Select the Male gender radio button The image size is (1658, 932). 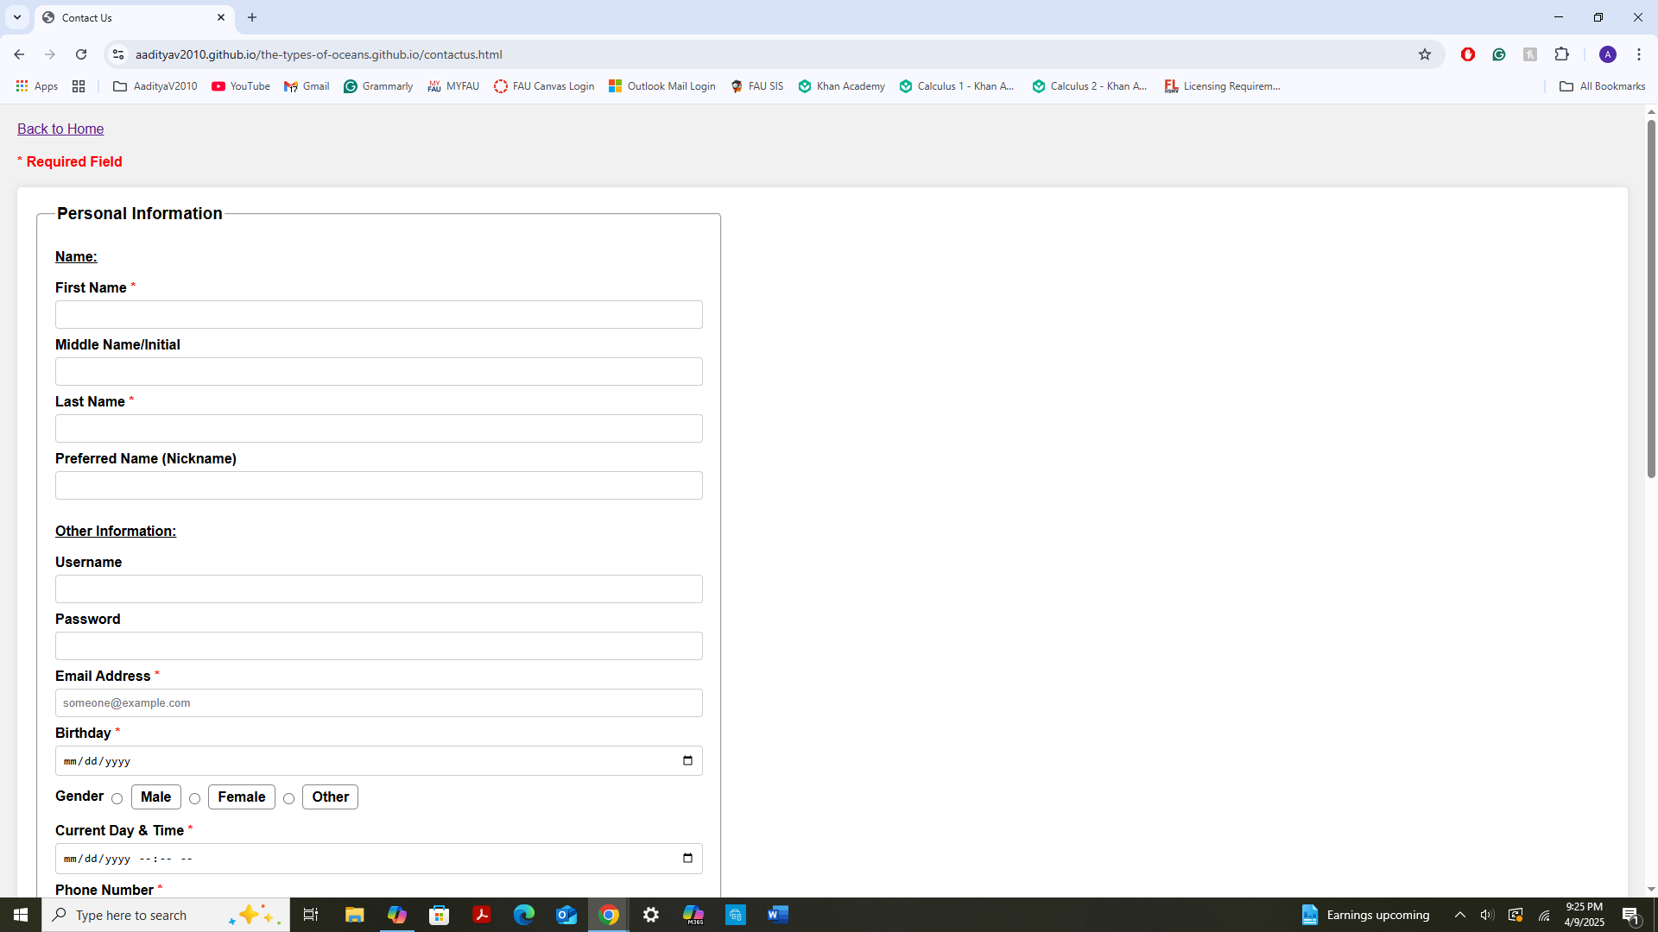[x=117, y=798]
